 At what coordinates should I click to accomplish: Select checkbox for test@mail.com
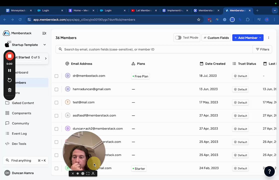pyautogui.click(x=56, y=102)
